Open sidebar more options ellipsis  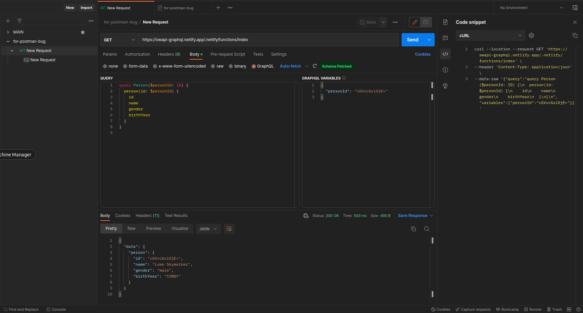[x=91, y=21]
